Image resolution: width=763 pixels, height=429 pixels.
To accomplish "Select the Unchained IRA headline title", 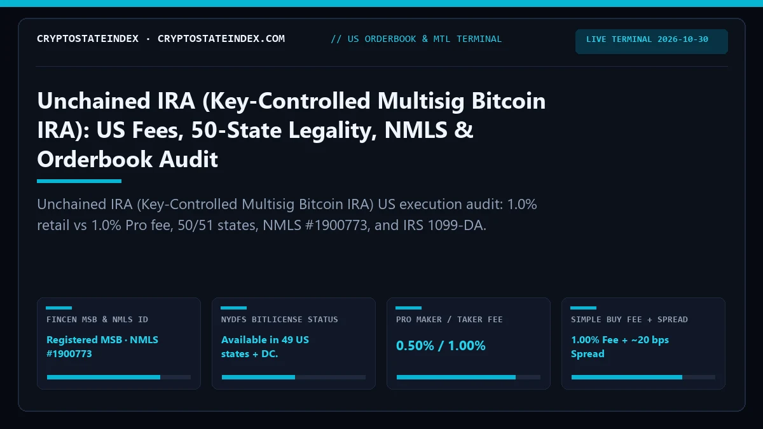I will coord(291,130).
